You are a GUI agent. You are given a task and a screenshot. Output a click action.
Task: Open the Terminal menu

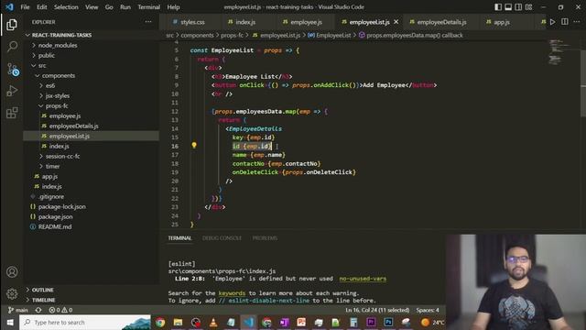(x=148, y=7)
